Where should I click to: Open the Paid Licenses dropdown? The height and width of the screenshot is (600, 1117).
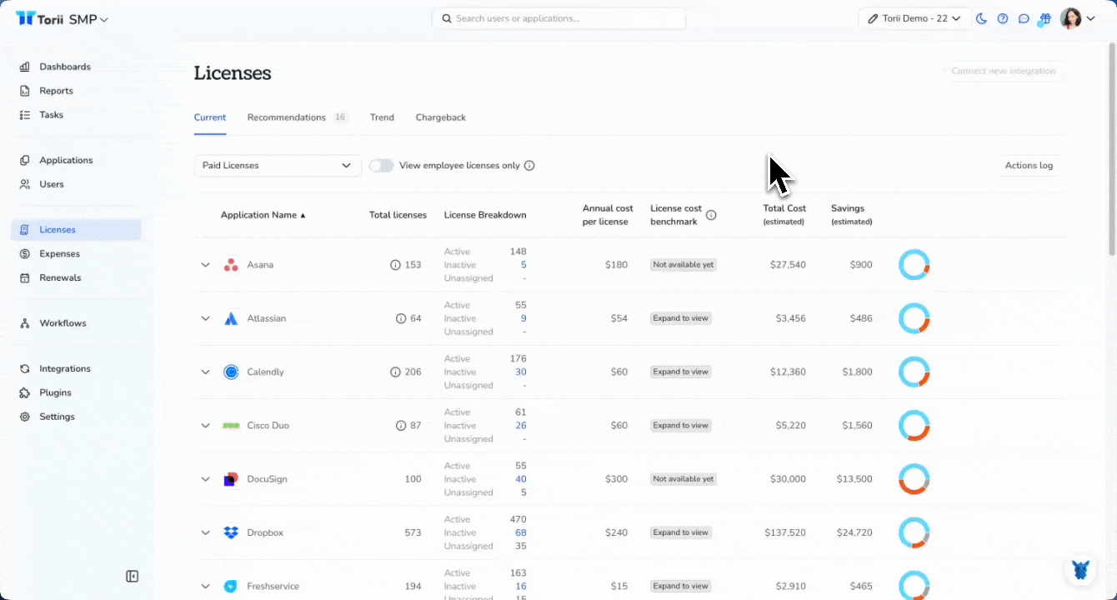[278, 165]
